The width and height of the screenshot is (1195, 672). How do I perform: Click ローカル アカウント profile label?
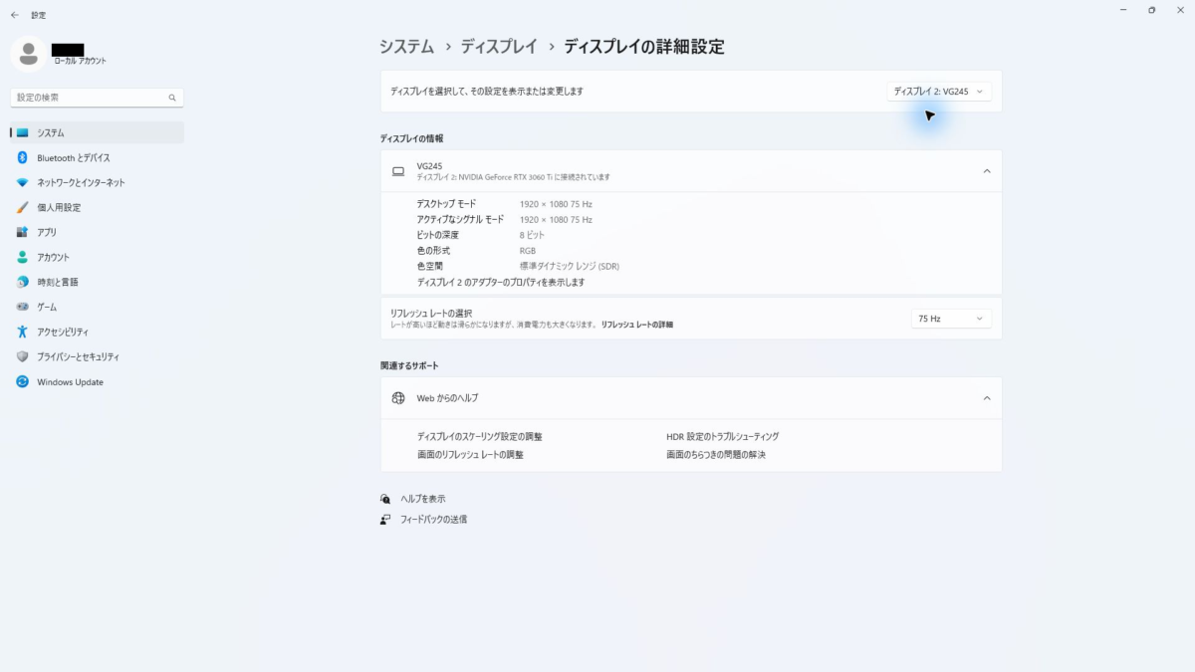[x=80, y=61]
